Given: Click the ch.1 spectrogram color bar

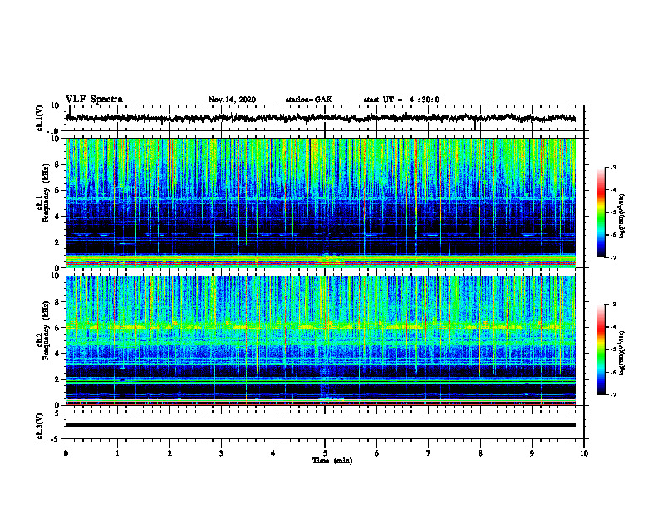Looking at the screenshot, I should [602, 212].
